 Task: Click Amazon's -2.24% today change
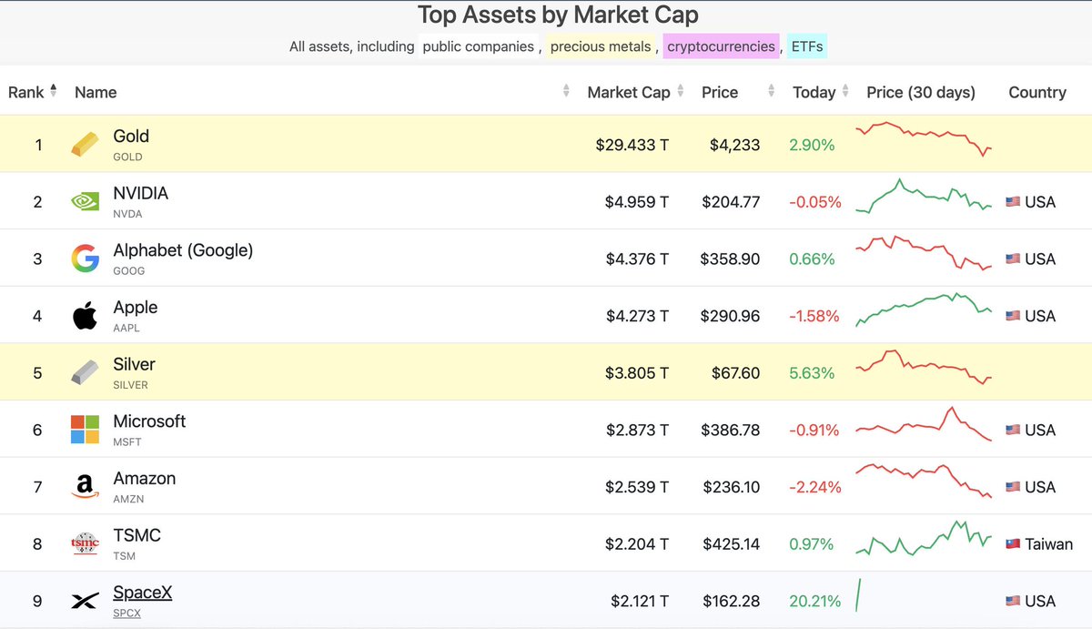(815, 487)
